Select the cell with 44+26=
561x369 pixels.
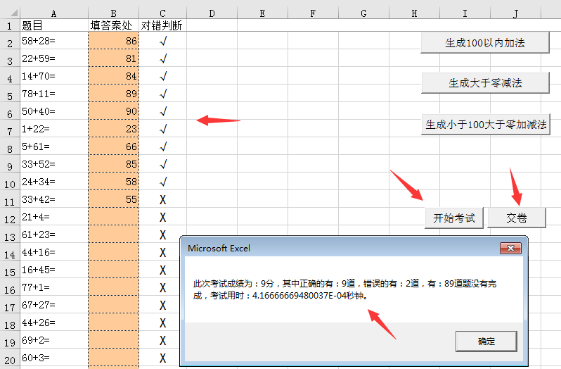54,323
